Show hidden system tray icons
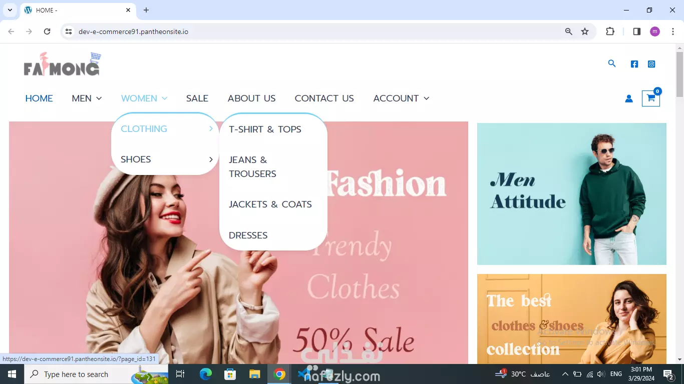This screenshot has height=384, width=684. [x=565, y=374]
